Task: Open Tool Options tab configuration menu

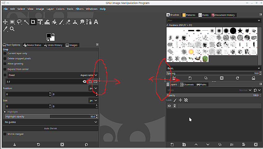Action: [x=97, y=45]
